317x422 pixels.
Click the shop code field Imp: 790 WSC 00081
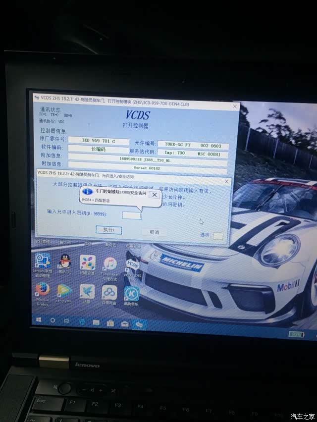[193, 154]
